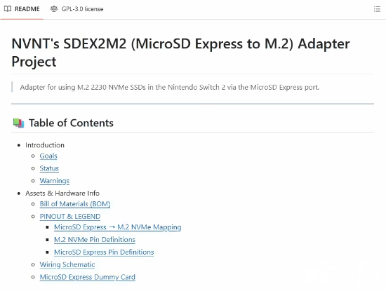The width and height of the screenshot is (386, 291).
Task: Click the Assets & Hardware Info item
Action: click(62, 194)
